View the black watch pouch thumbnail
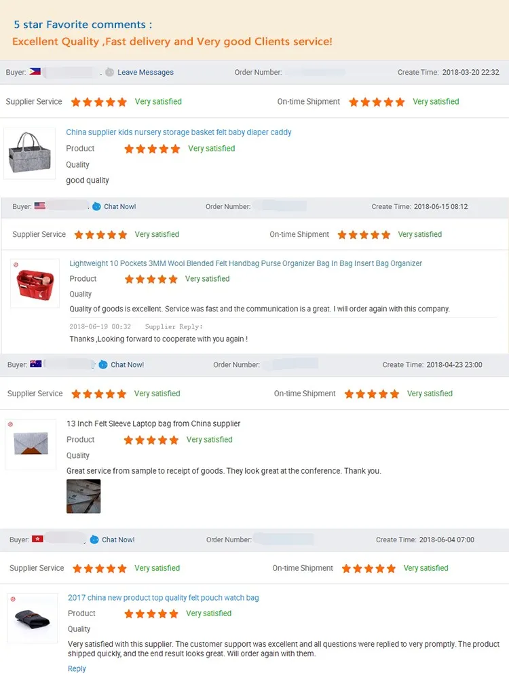 point(32,618)
